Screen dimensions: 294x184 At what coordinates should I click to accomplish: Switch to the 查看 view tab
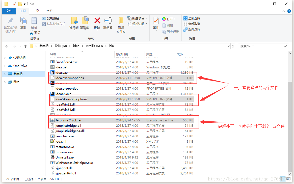(49, 11)
